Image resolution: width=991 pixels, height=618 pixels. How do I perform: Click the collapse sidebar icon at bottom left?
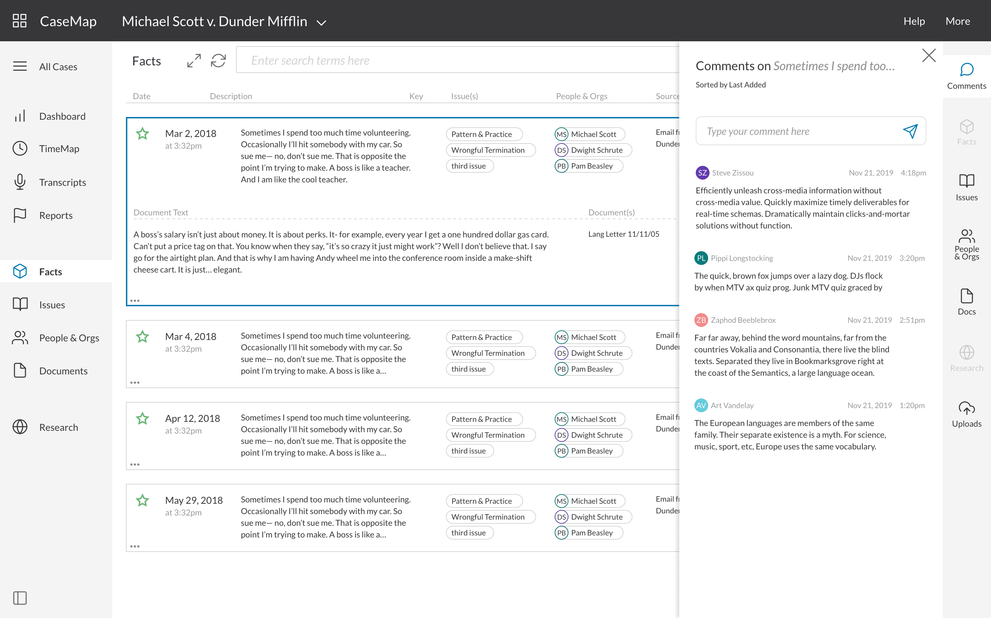tap(20, 598)
